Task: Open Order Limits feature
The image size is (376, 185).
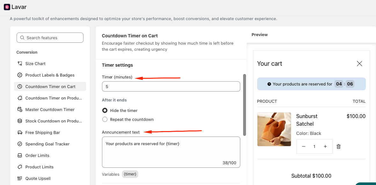Action: point(50,155)
